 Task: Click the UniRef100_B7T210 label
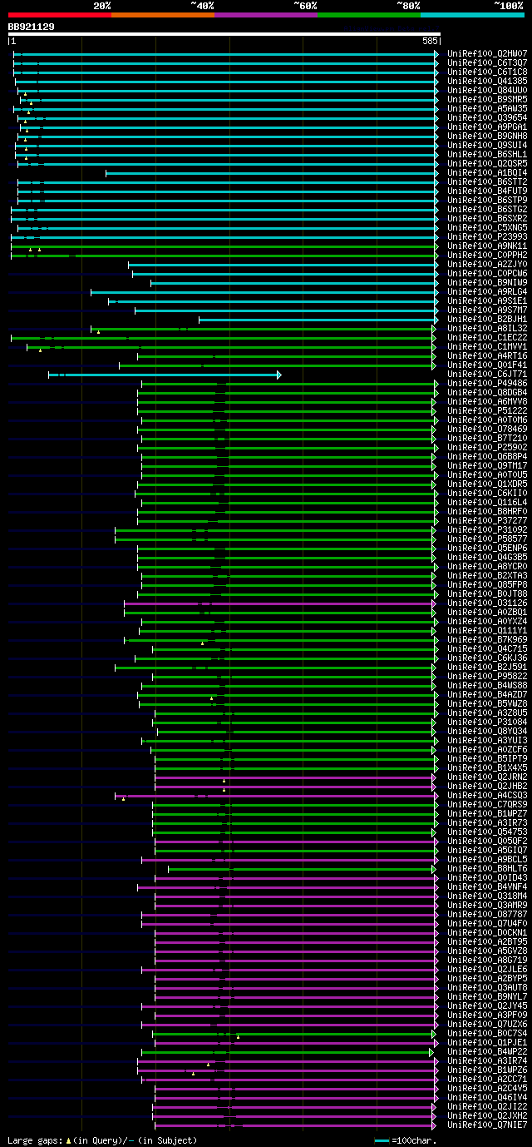pos(487,438)
